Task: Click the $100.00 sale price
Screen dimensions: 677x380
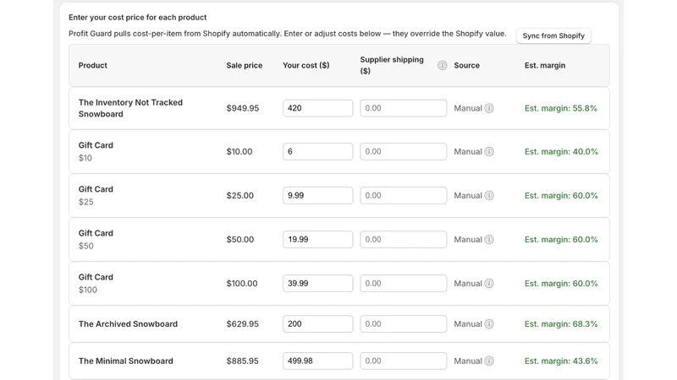Action: click(242, 284)
